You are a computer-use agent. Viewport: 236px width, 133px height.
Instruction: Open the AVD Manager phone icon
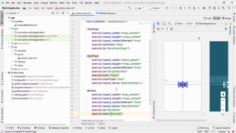pos(219,8)
